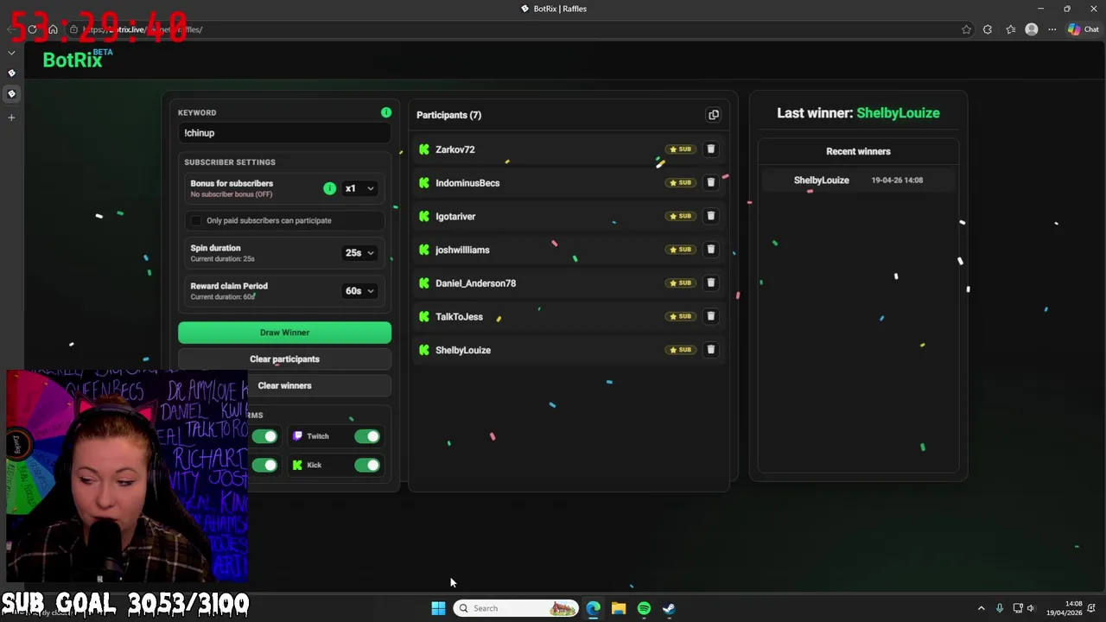Open the browser profile avatar
1106x622 pixels.
1031,29
